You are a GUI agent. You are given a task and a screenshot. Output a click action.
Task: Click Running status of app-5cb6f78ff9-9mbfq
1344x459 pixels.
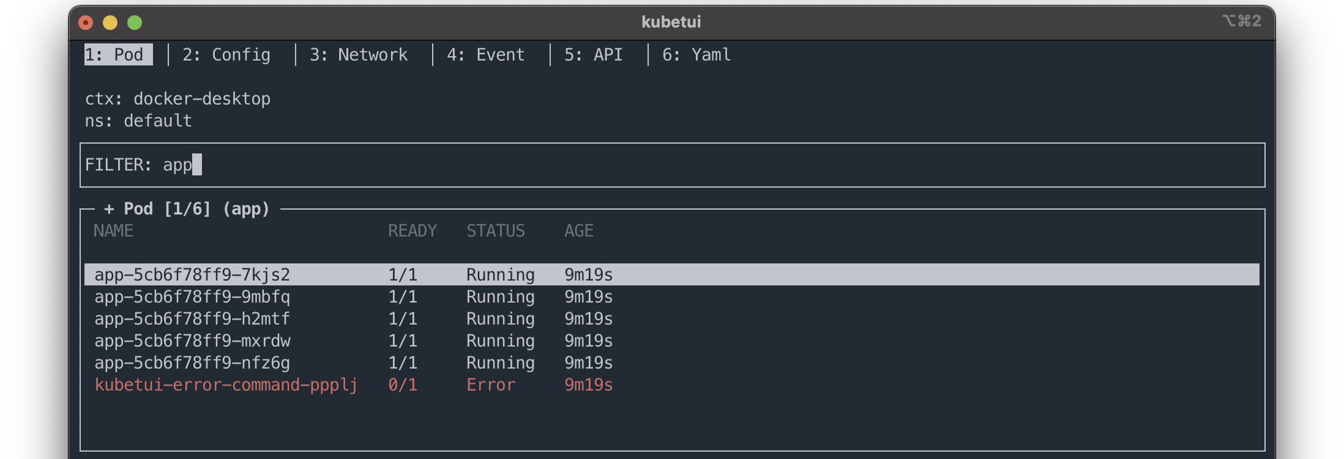501,296
